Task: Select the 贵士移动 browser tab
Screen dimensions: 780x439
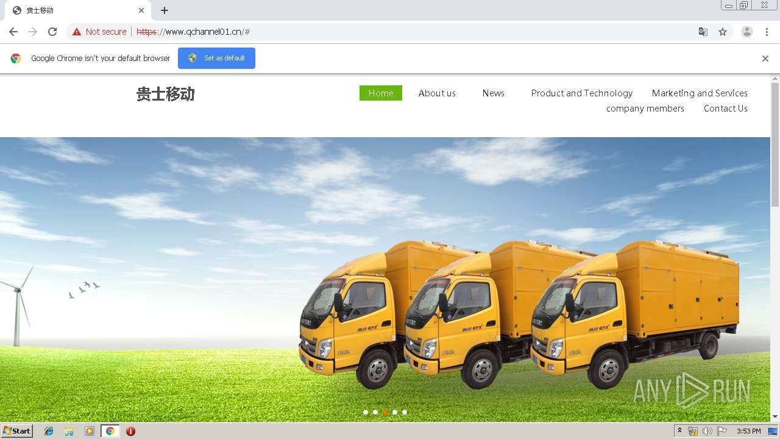Action: 77,10
